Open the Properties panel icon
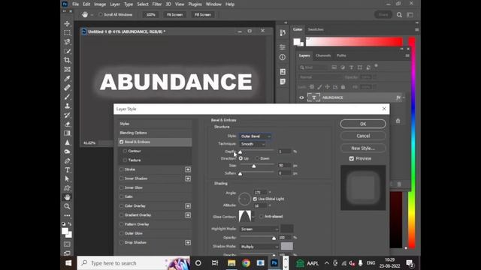 click(283, 47)
